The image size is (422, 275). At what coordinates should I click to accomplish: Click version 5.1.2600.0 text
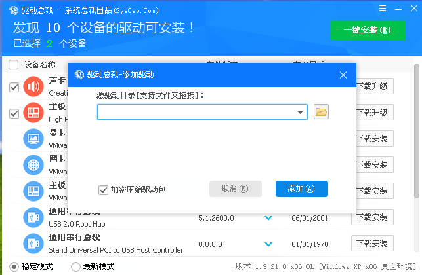coord(216,218)
